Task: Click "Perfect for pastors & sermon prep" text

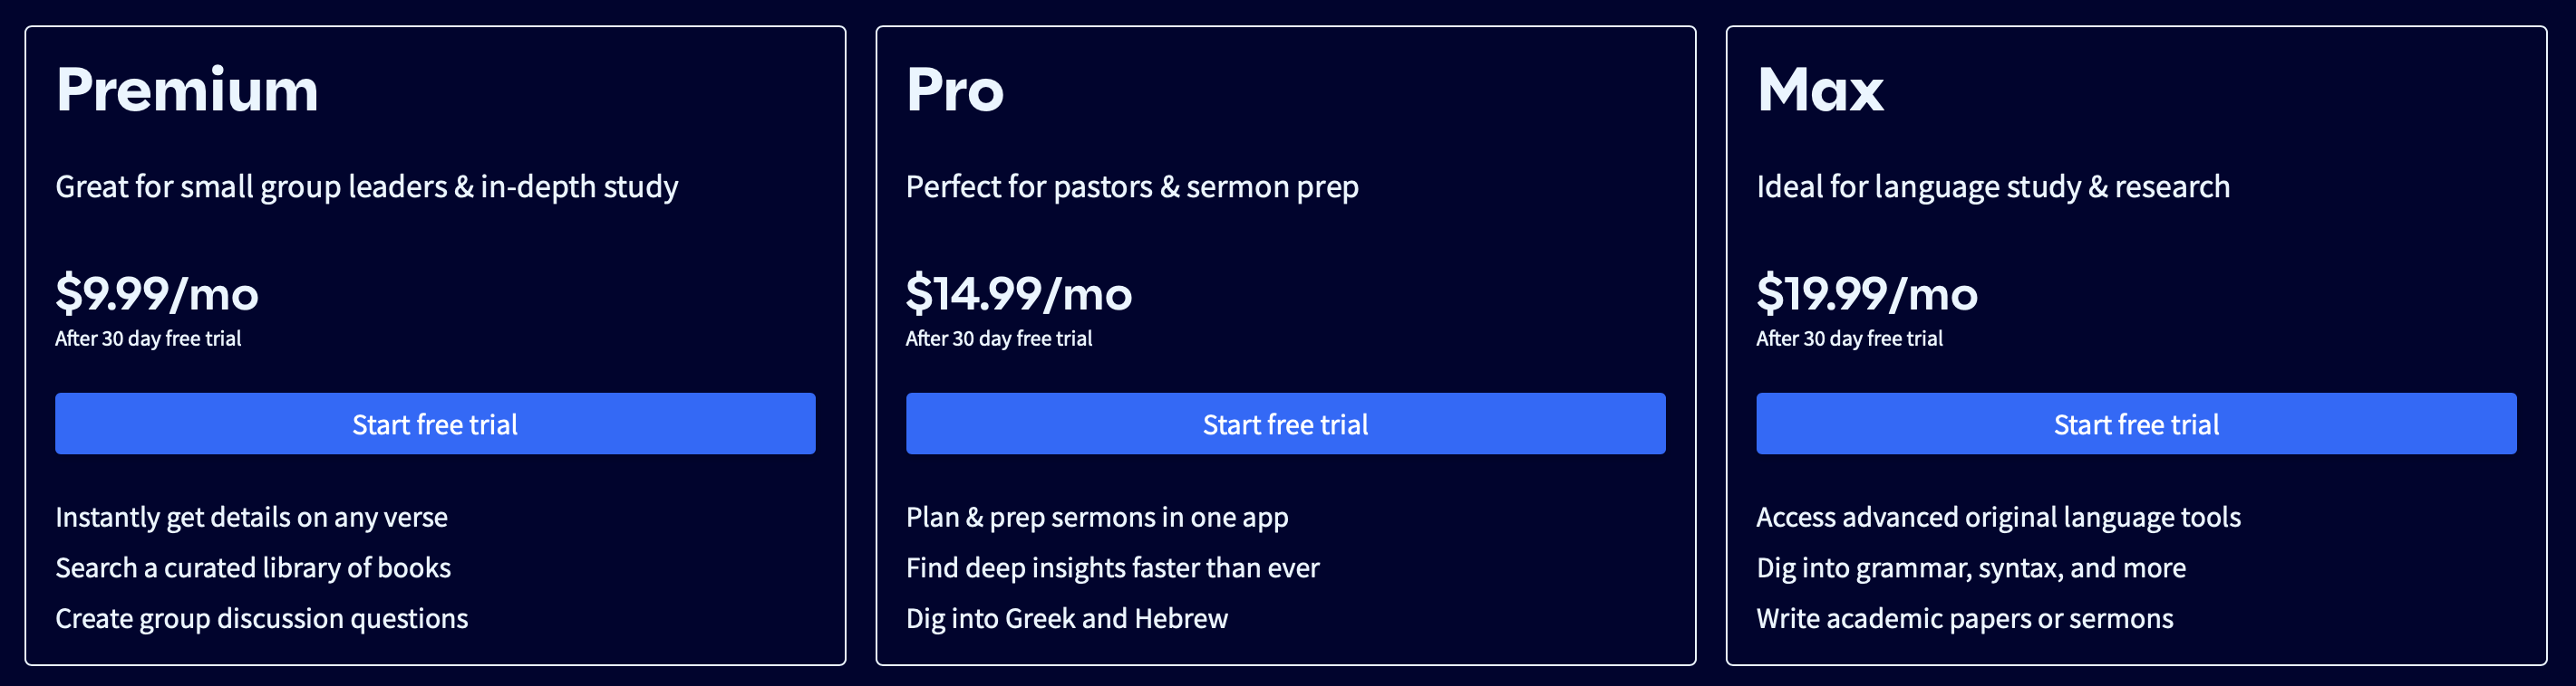Action: 1132,186
